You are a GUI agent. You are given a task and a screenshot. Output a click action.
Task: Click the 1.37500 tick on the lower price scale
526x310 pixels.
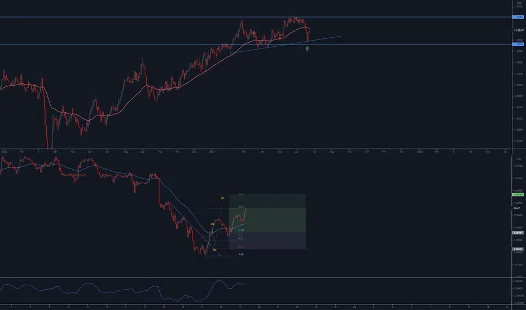(x=518, y=264)
